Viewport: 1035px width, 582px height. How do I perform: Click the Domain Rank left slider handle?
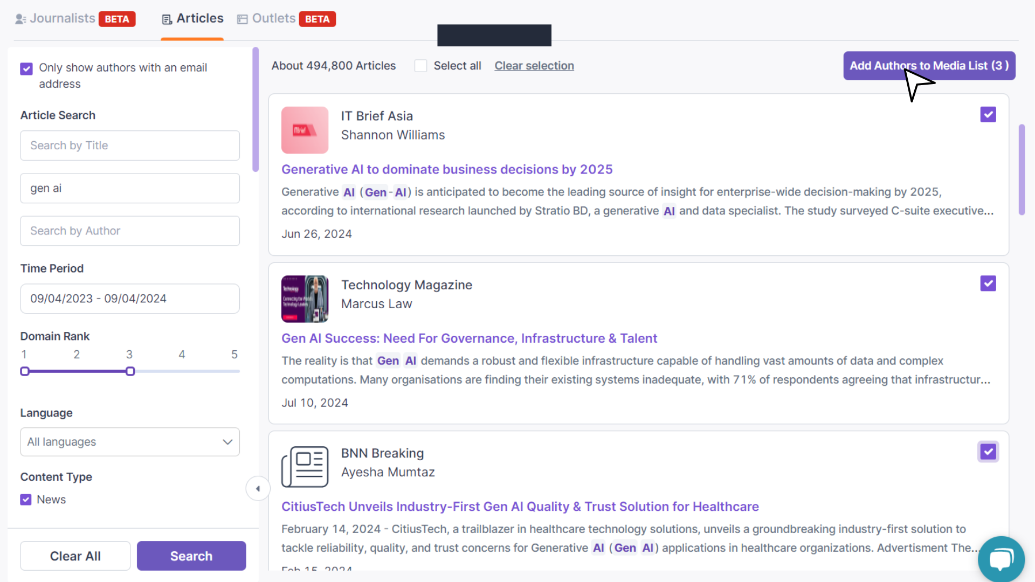pos(25,371)
